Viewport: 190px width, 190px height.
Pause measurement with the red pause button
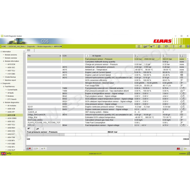pos(178,148)
